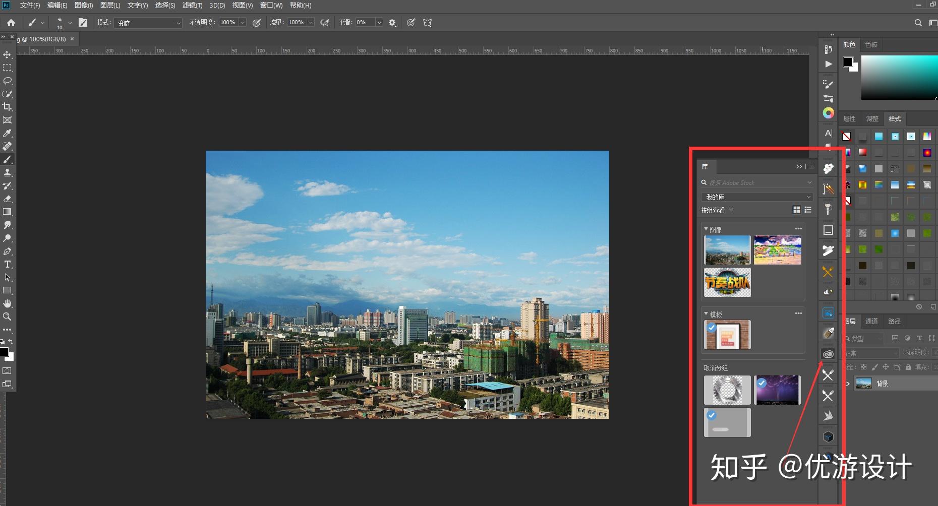This screenshot has width=938, height=506.
Task: Switch to the 色板 tab
Action: [x=871, y=44]
